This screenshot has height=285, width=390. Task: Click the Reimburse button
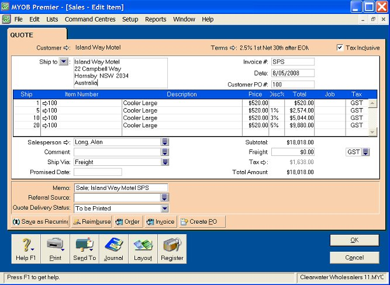point(92,222)
